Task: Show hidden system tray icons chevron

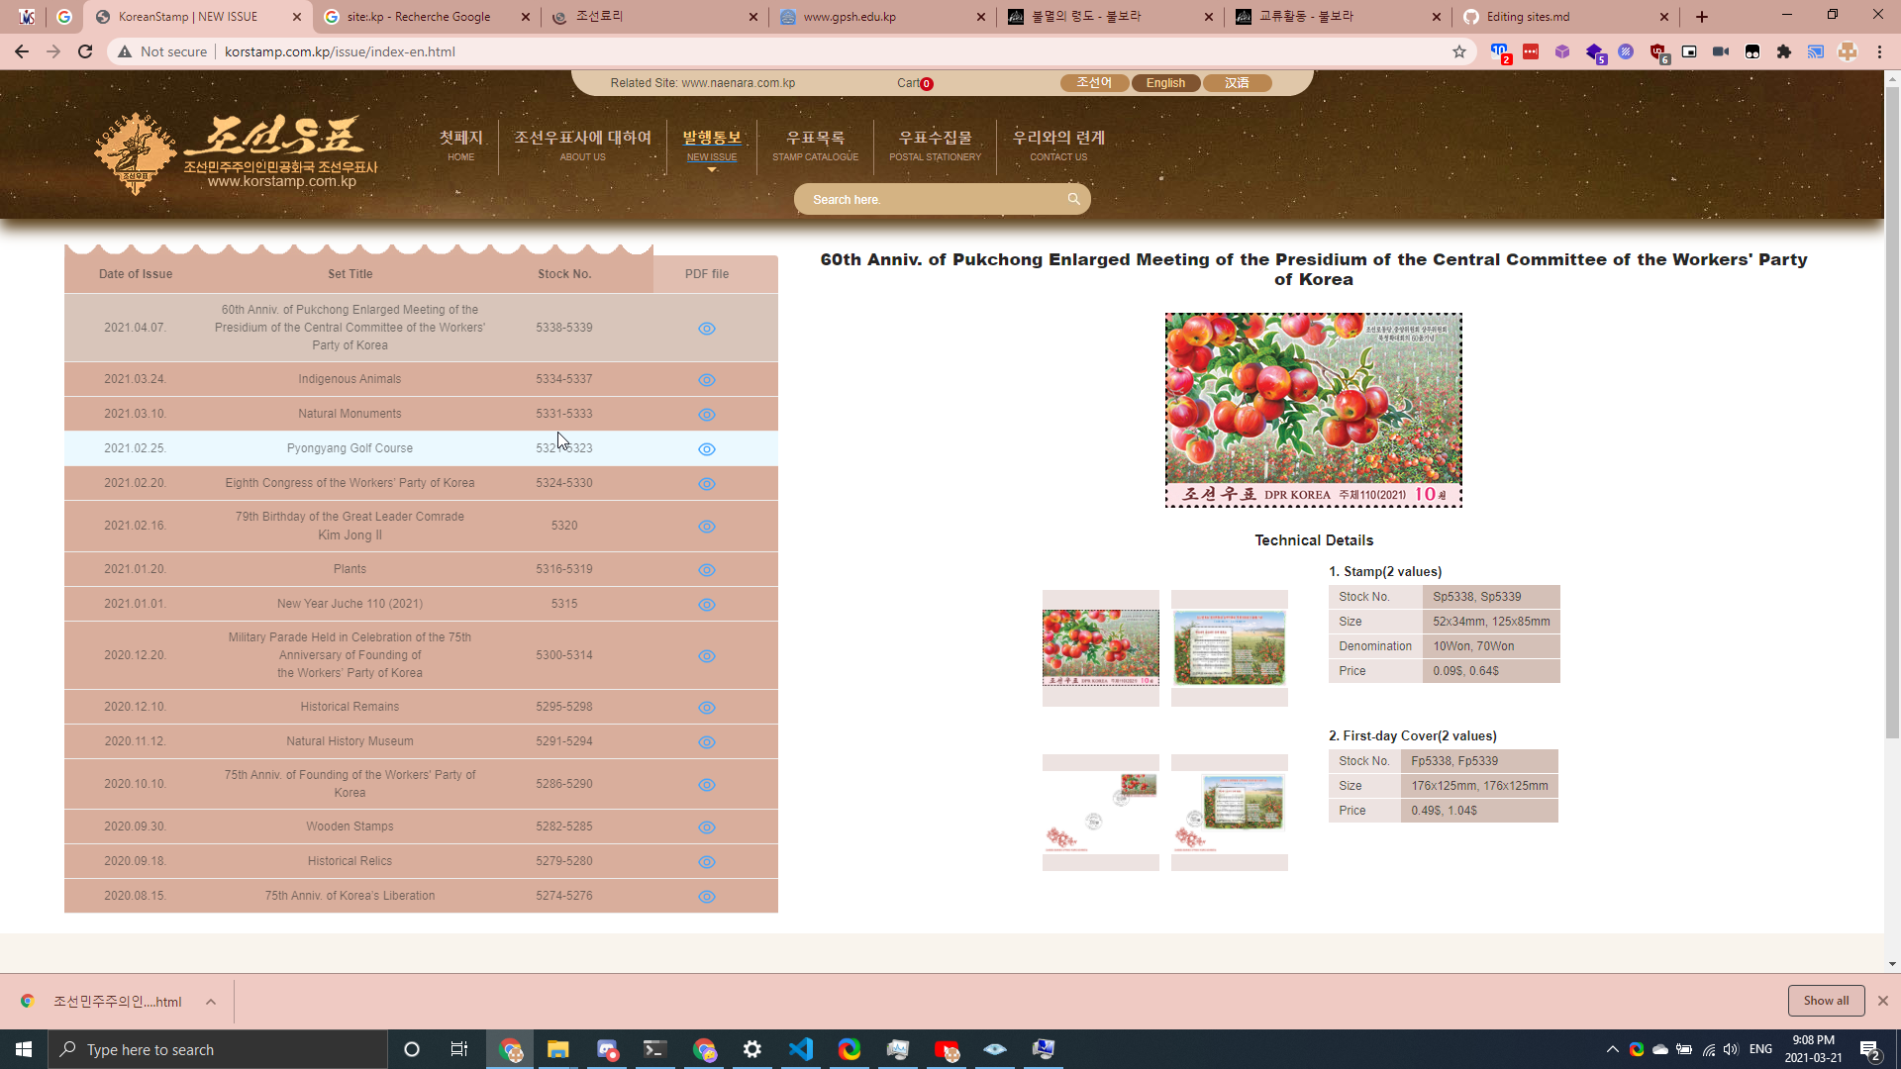Action: coord(1612,1049)
